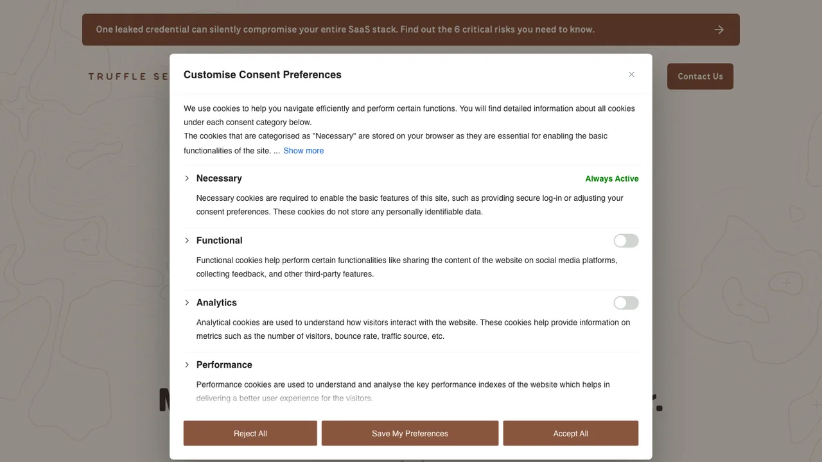Select the Analytics category heading

[216, 303]
